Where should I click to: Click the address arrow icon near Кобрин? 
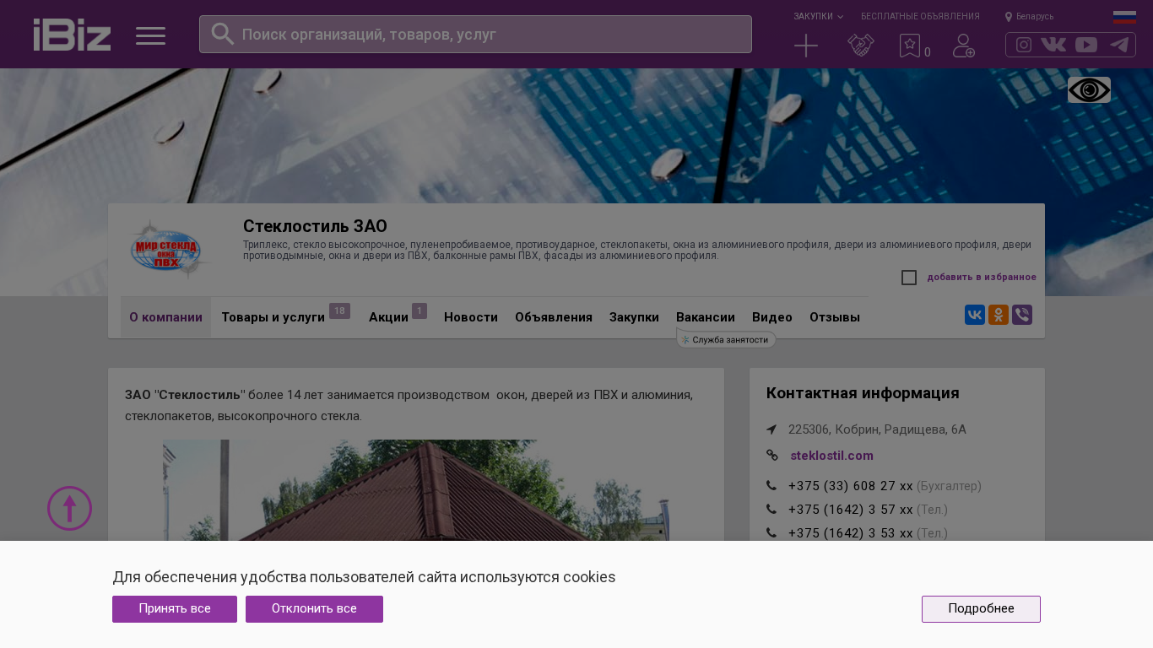point(771,429)
